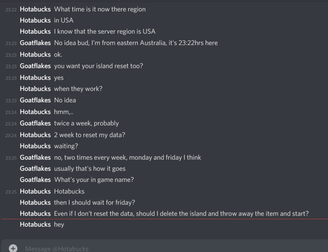The height and width of the screenshot is (252, 328).
Task: Click Hotabucks username beside "in USA" message
Action: pos(35,20)
